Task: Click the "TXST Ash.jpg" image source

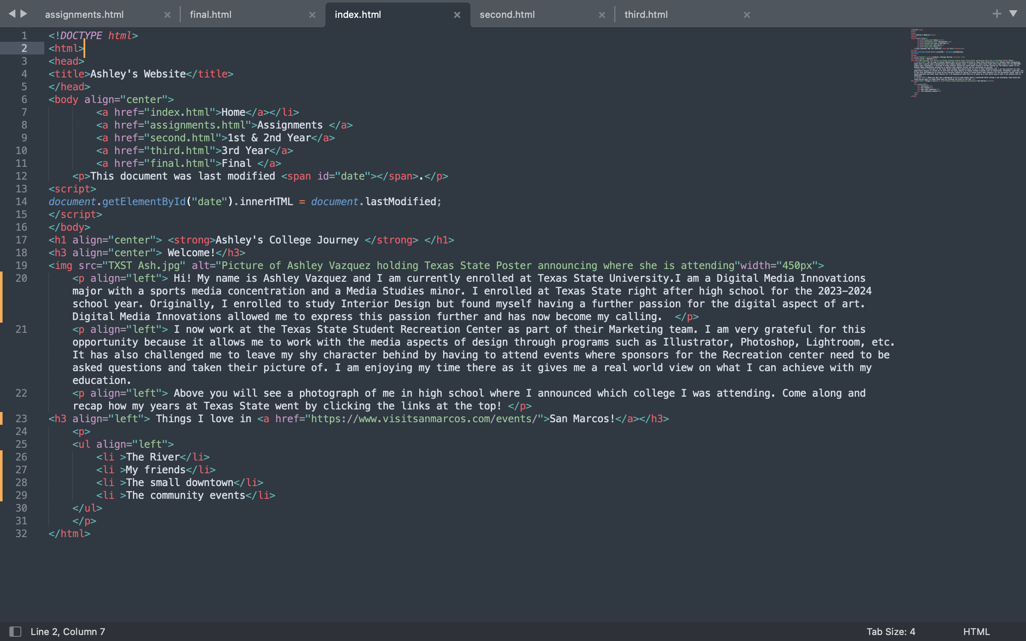Action: click(x=144, y=266)
